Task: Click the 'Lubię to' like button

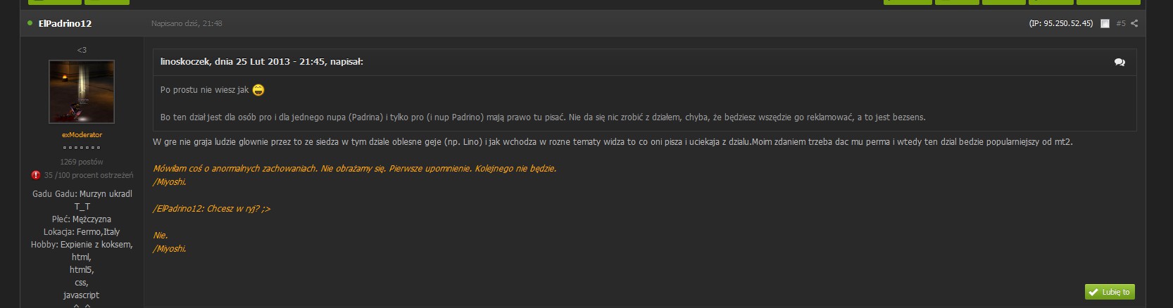Action: (x=1110, y=292)
